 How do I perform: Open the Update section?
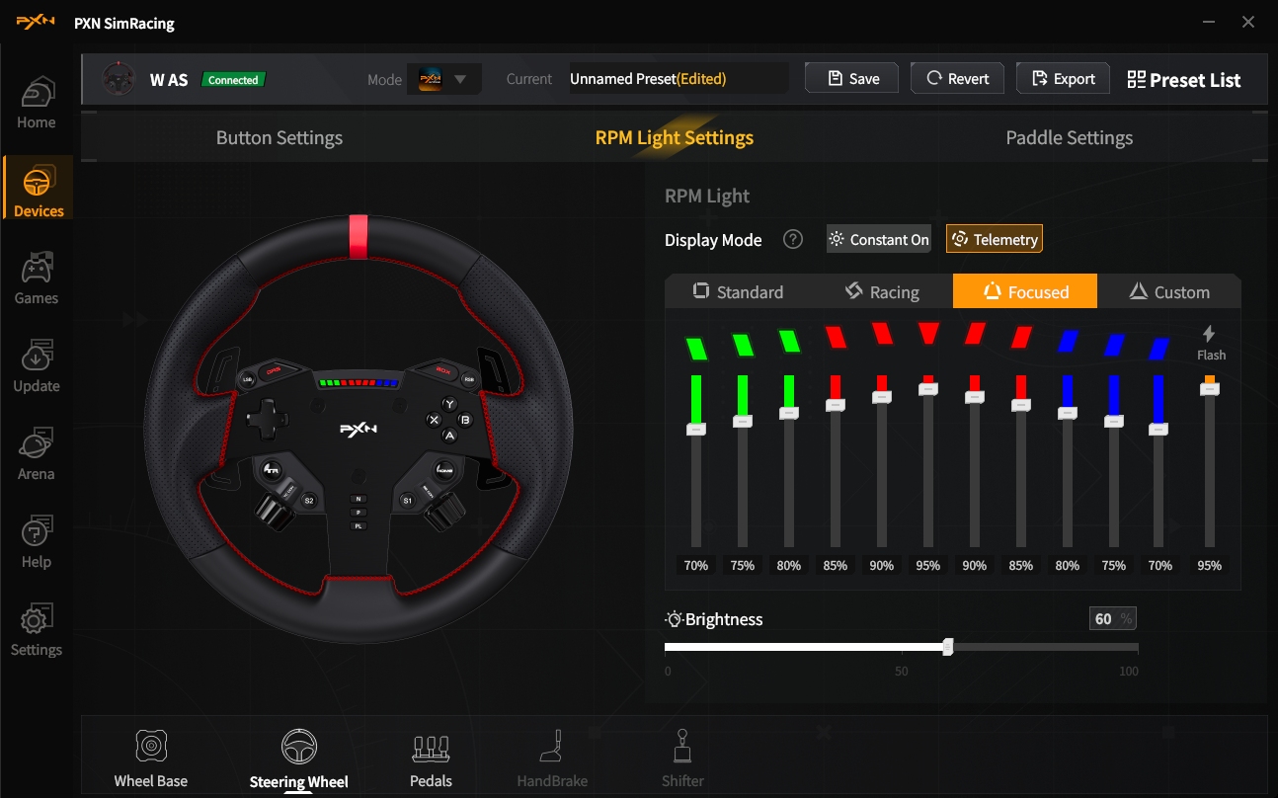tap(37, 365)
